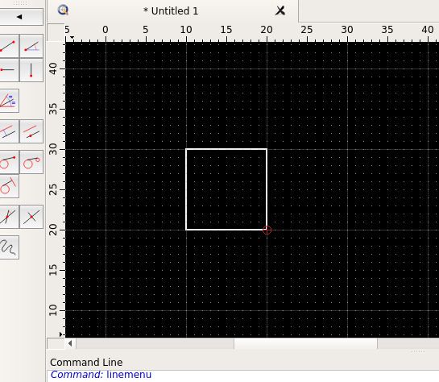Choose the Horizontal line tool
Image resolution: width=439 pixels, height=382 pixels.
click(8, 70)
